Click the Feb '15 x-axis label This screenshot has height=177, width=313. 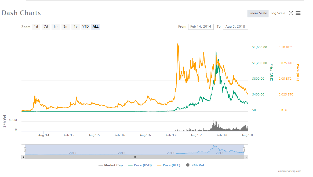click(x=69, y=135)
